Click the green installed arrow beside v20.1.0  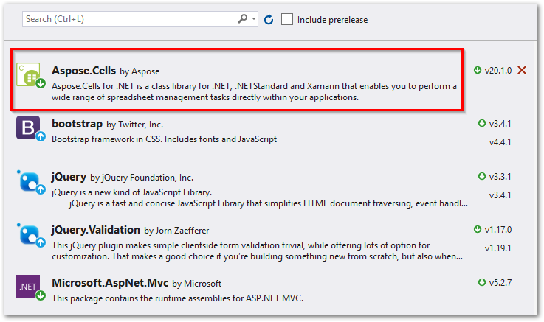pyautogui.click(x=478, y=70)
